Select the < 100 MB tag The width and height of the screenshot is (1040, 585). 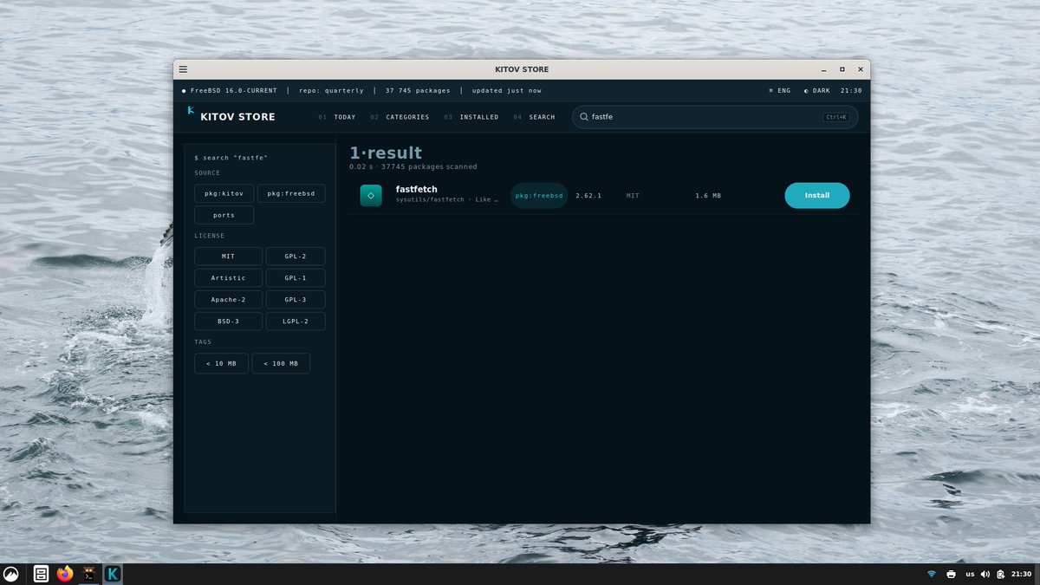pos(281,364)
